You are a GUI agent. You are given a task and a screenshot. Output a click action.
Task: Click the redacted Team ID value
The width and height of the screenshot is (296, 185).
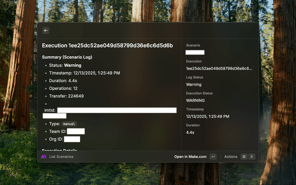[x=76, y=132]
